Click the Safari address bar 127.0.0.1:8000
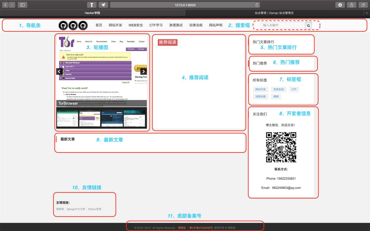 (x=185, y=5)
